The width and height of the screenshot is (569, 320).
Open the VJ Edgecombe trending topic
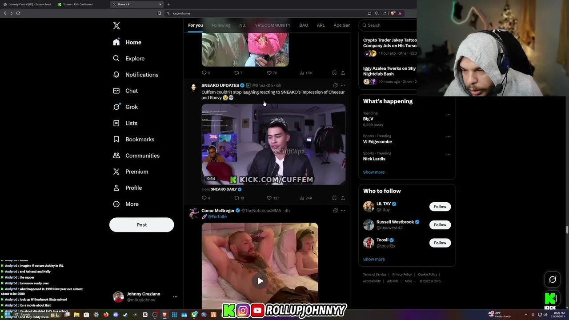(377, 142)
